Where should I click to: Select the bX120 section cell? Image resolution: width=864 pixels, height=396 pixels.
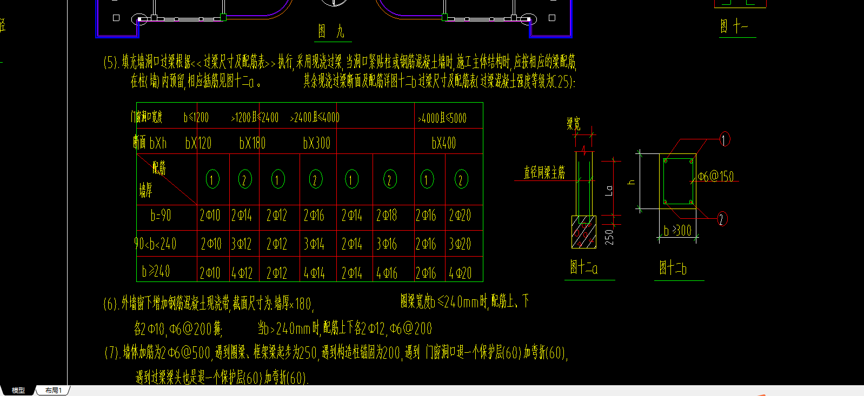click(x=198, y=143)
